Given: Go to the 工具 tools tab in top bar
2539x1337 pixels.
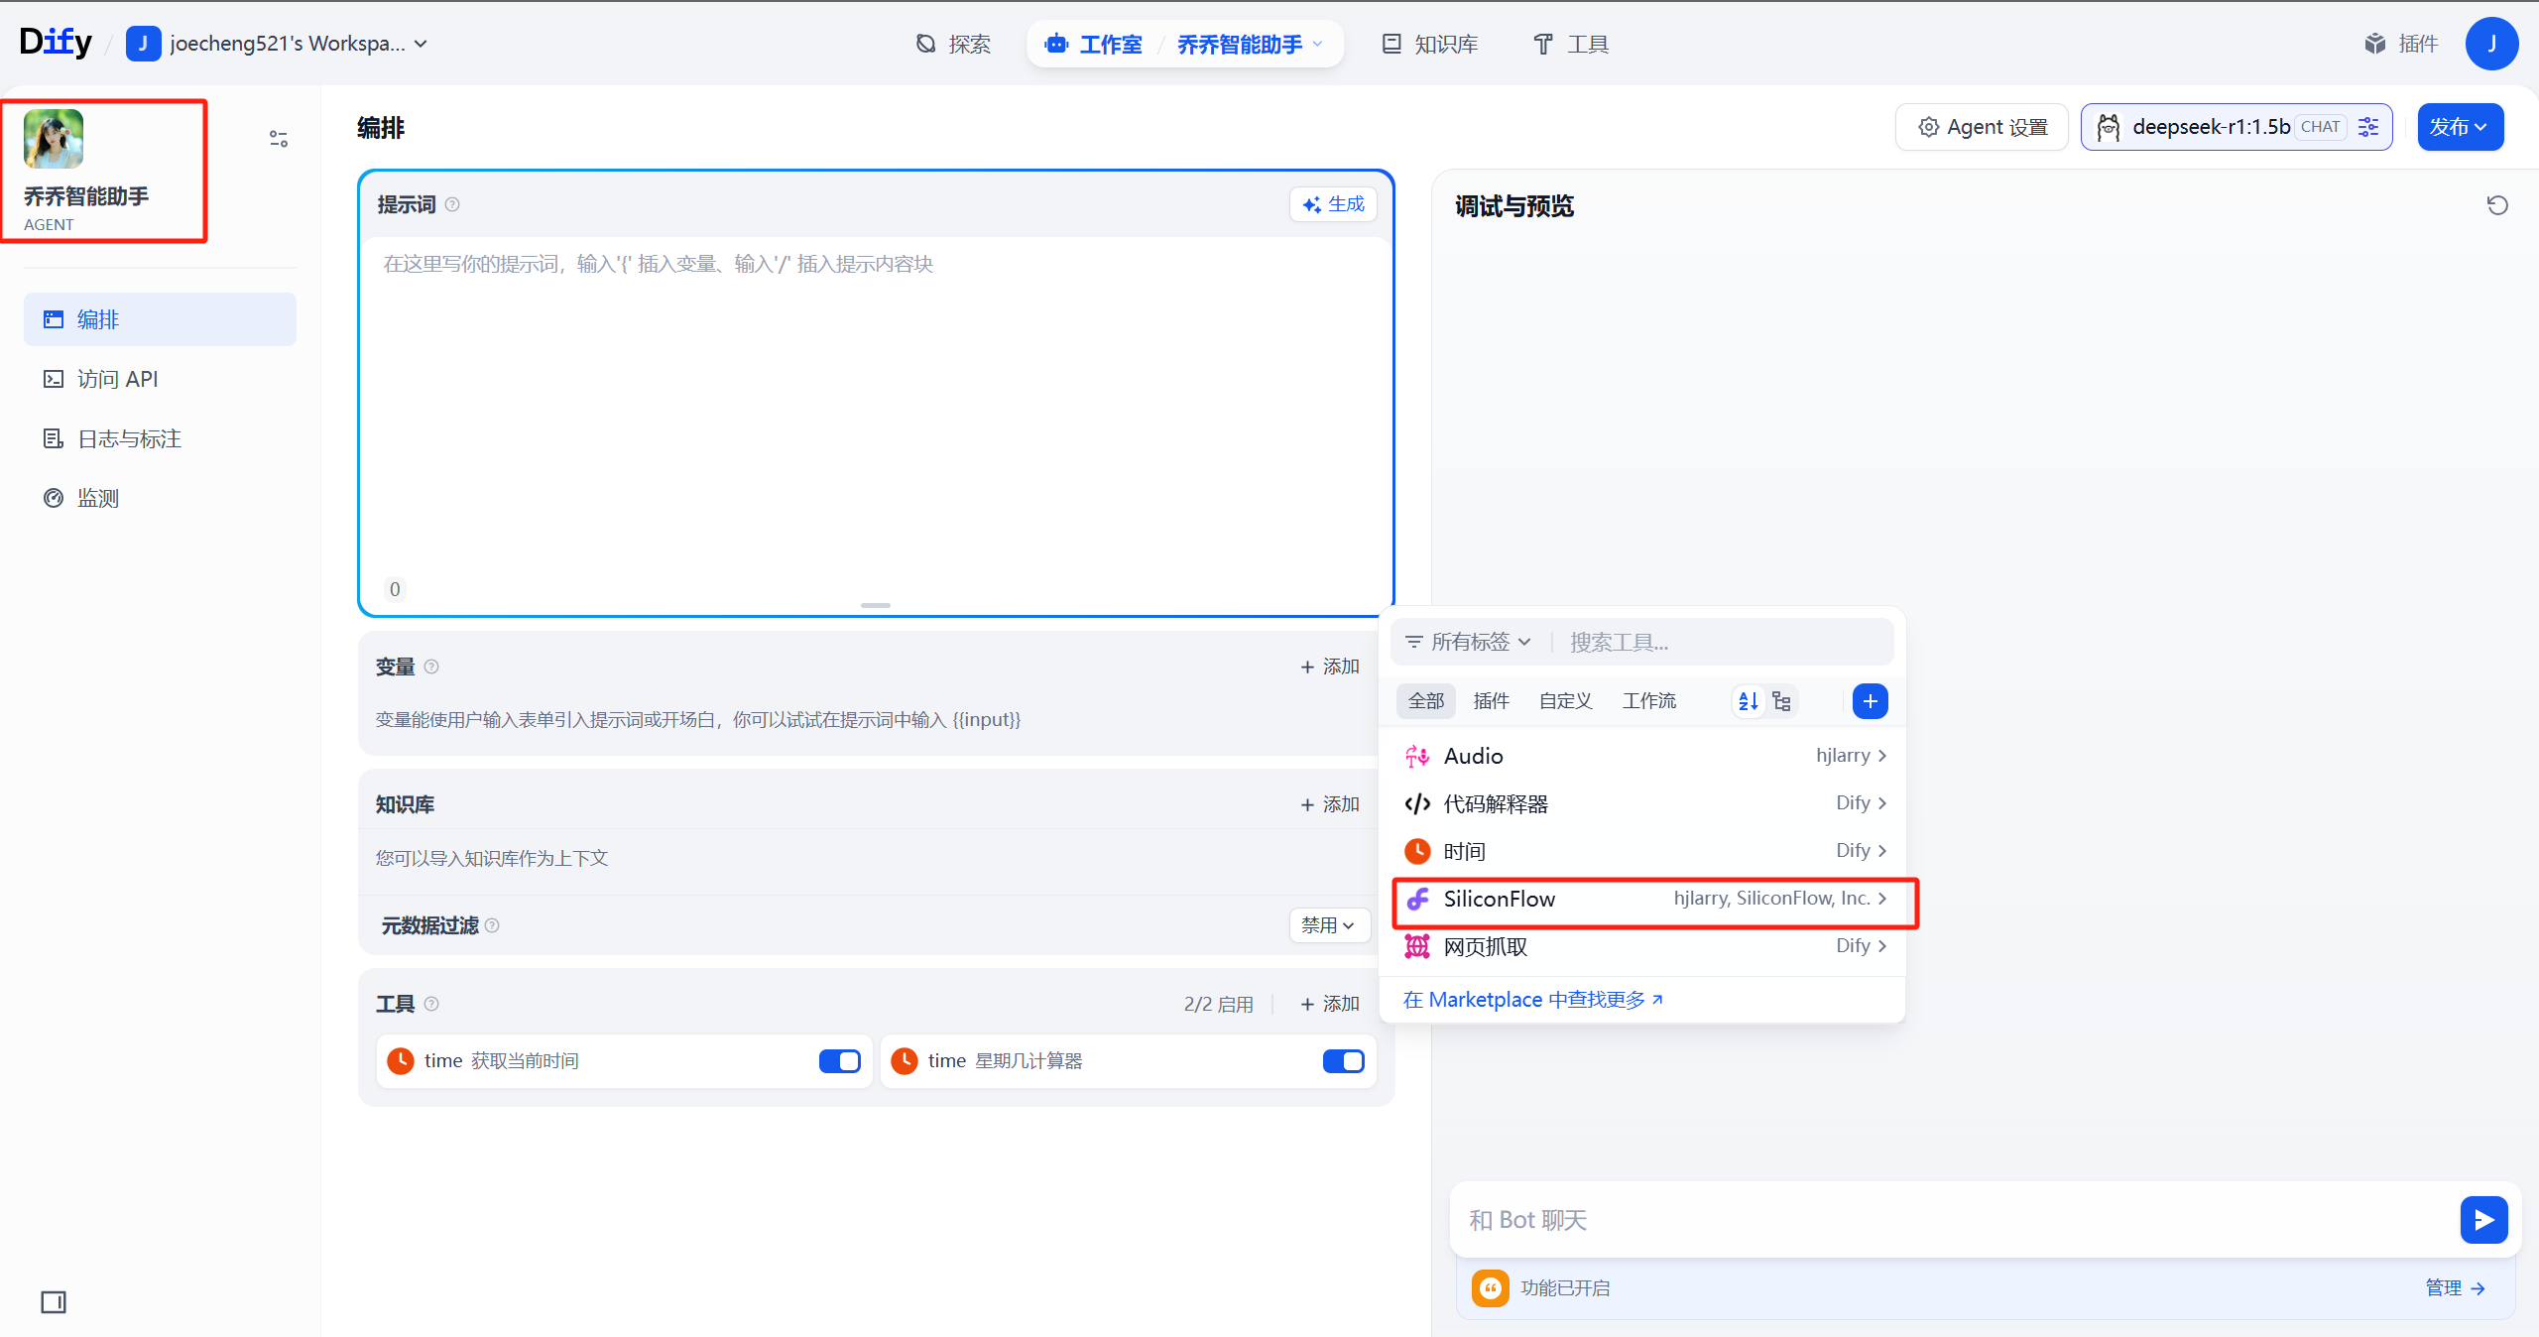Looking at the screenshot, I should (x=1571, y=44).
